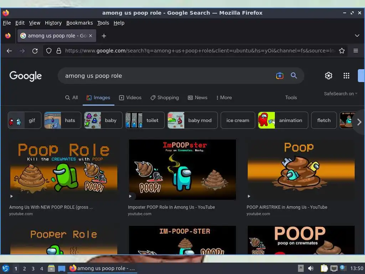Play the ImPOOPster video indicator
The image size is (365, 274).
click(x=130, y=196)
